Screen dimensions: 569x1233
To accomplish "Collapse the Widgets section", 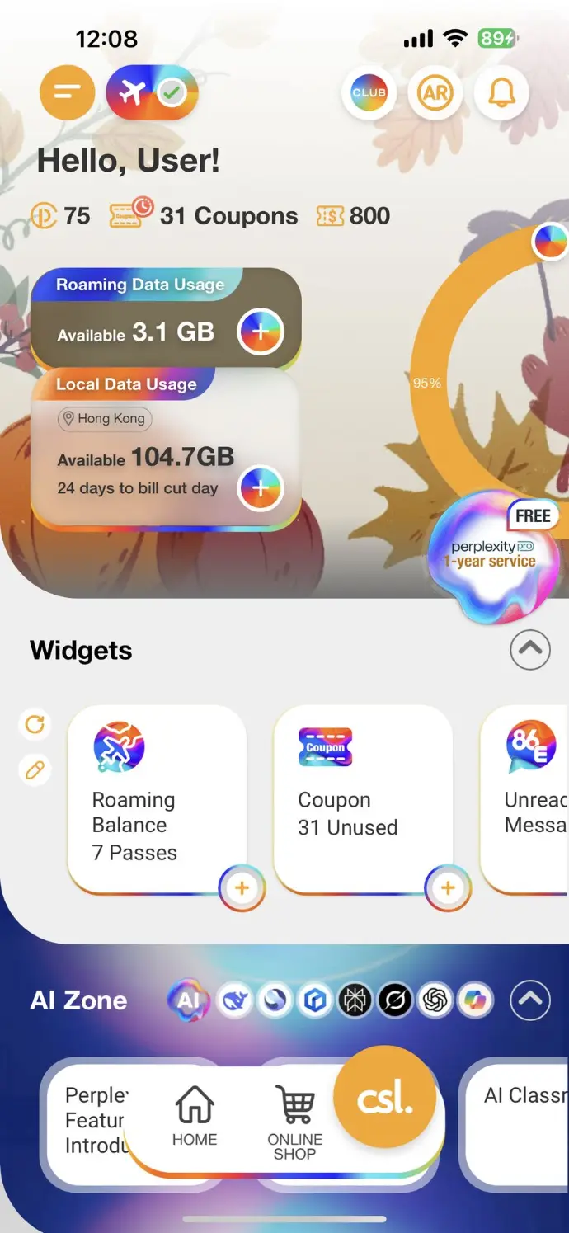I will click(530, 651).
